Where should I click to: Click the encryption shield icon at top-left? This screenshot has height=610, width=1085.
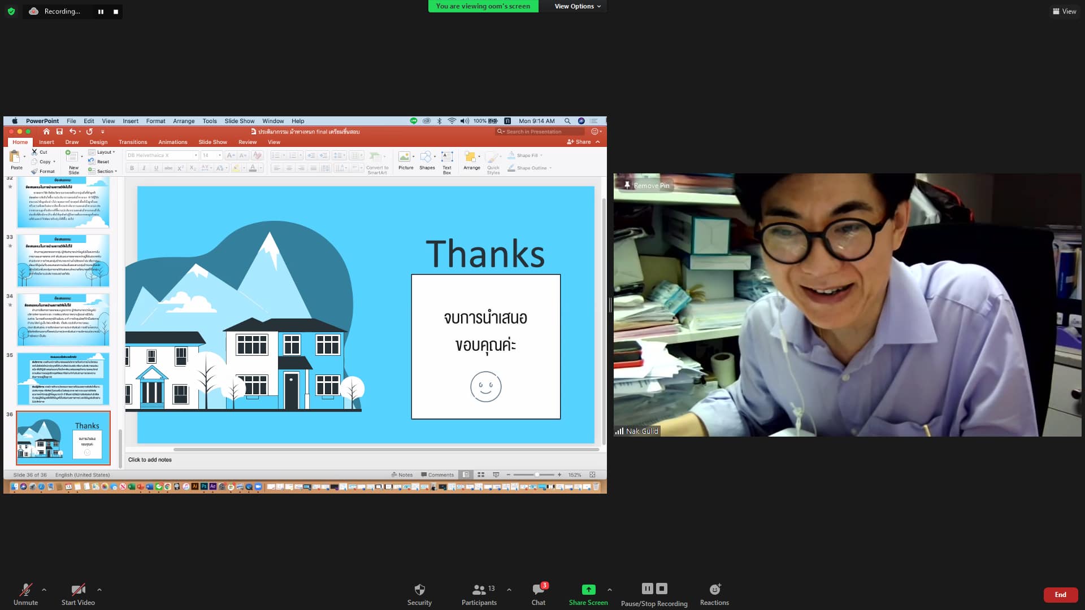tap(11, 11)
